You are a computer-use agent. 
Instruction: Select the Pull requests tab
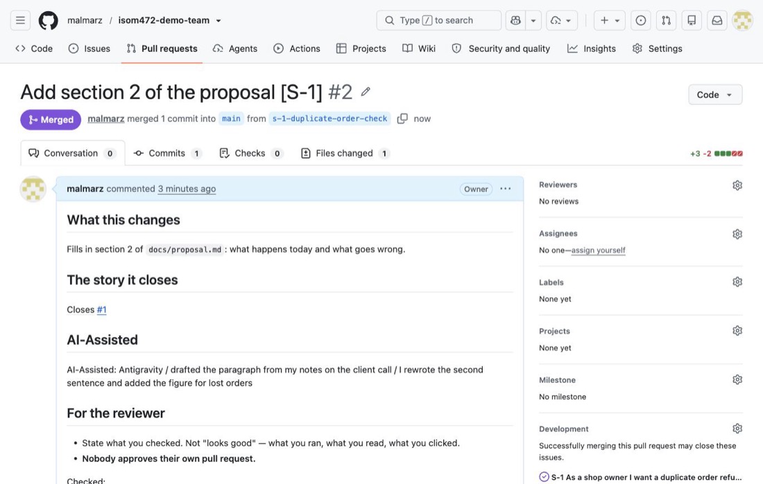coord(162,49)
